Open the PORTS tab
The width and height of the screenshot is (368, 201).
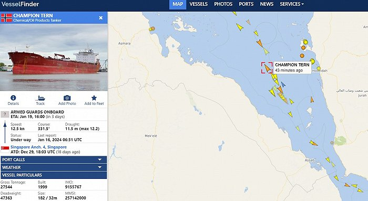point(246,4)
